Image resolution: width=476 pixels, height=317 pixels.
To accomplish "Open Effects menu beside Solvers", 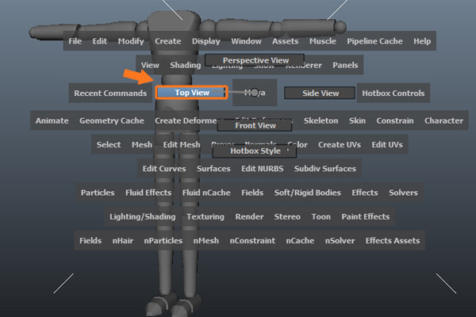I will 365,193.
